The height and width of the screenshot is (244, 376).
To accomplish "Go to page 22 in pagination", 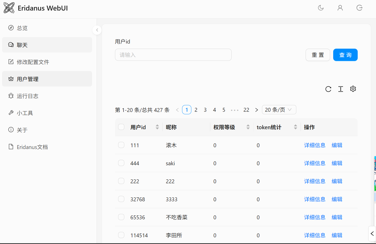I will pyautogui.click(x=246, y=110).
